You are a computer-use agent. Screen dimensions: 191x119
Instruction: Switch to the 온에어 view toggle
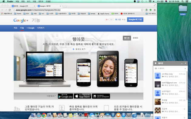point(135,38)
